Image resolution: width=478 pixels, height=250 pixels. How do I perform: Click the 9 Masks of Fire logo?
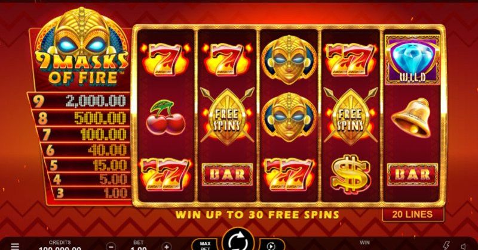[81, 47]
